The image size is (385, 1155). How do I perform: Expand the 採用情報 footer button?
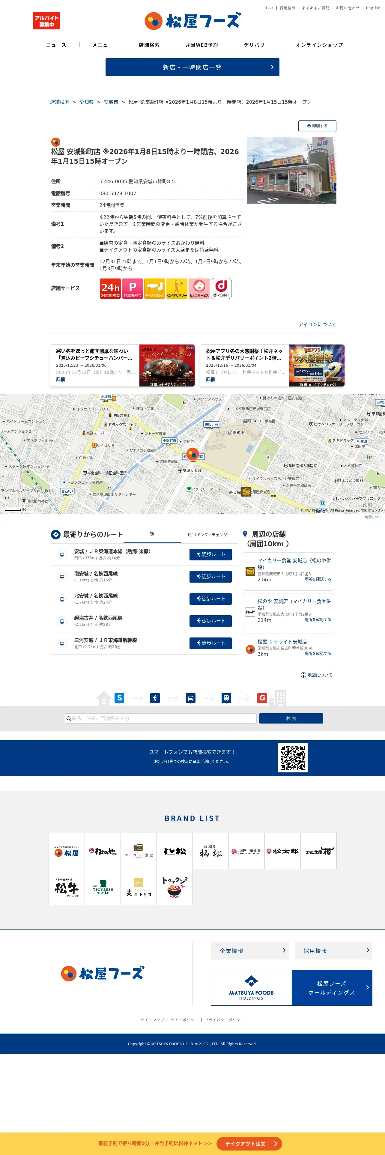(333, 951)
